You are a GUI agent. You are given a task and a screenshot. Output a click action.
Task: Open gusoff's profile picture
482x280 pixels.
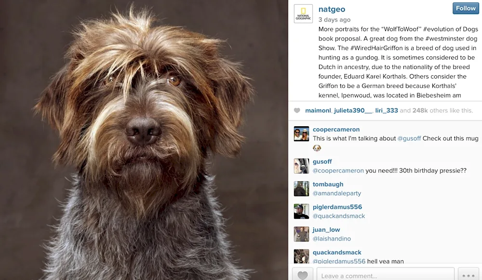coord(301,166)
